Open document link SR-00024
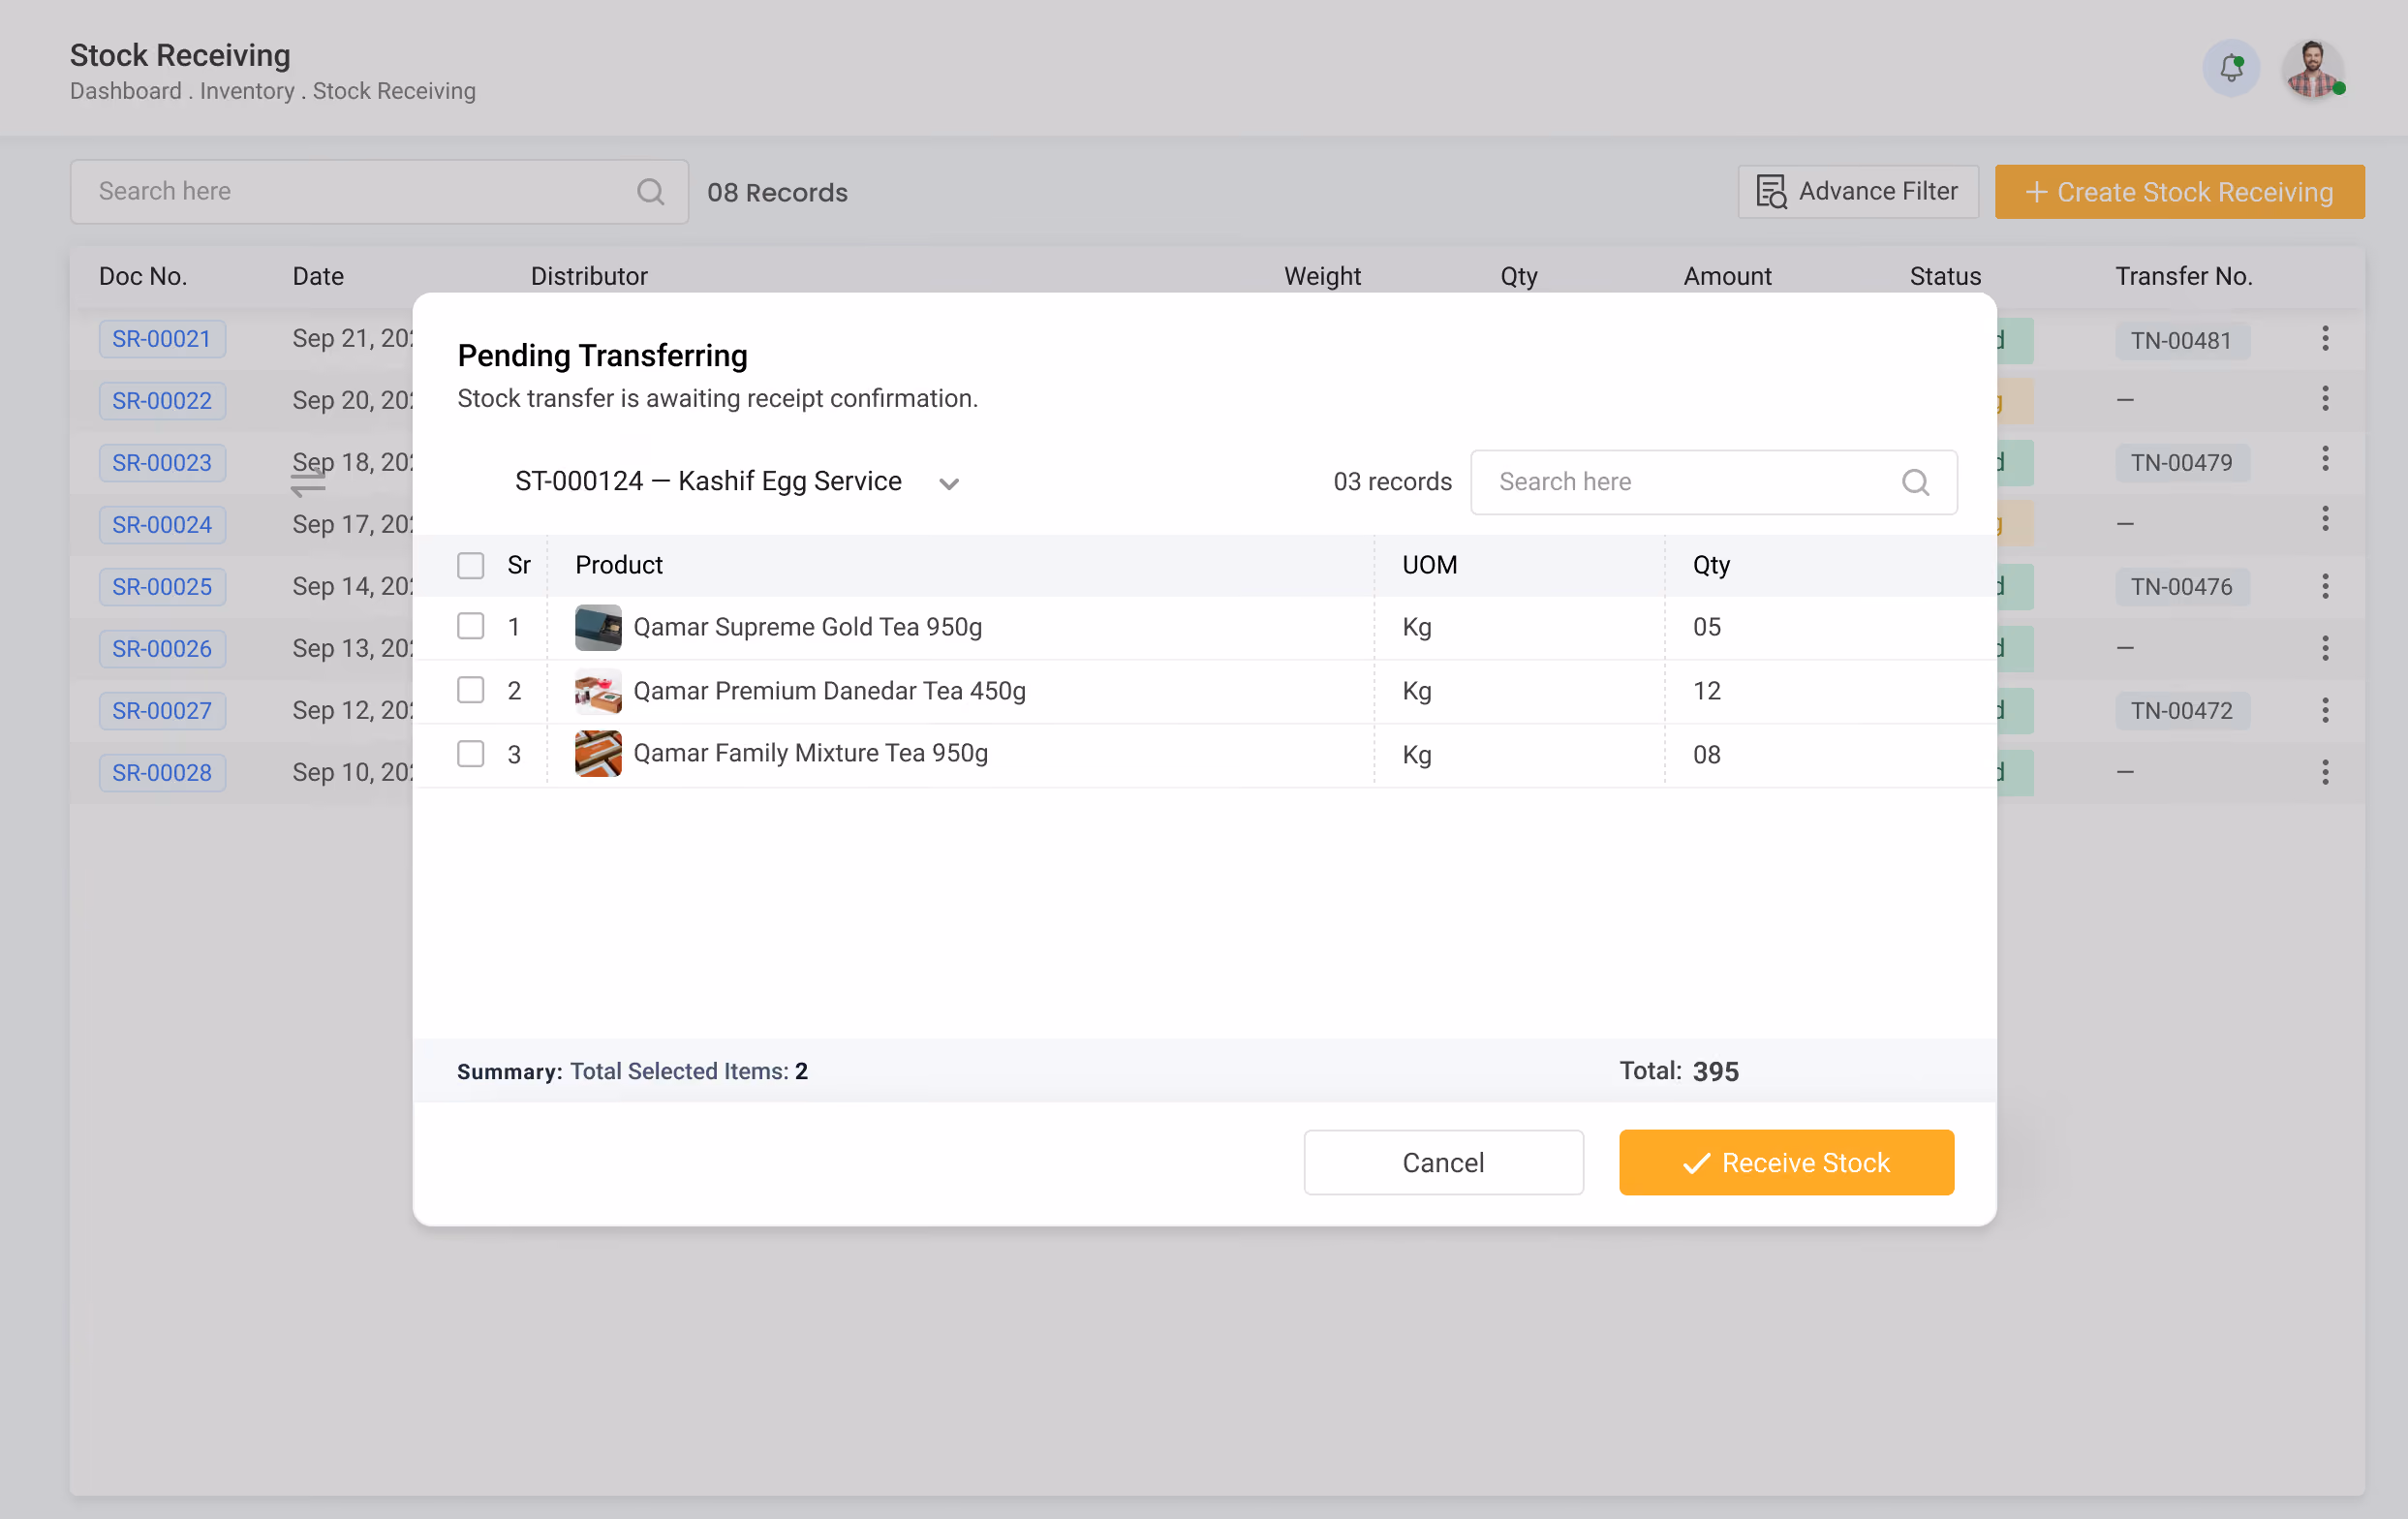 [x=162, y=525]
